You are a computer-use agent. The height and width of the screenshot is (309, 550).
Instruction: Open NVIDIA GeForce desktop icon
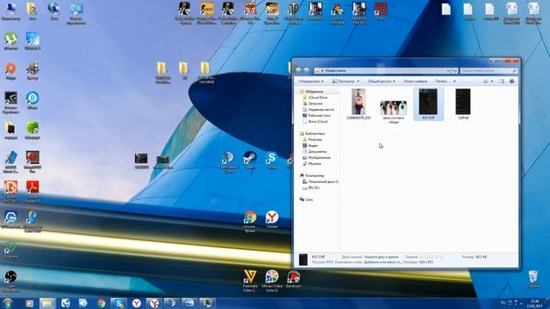tap(10, 103)
